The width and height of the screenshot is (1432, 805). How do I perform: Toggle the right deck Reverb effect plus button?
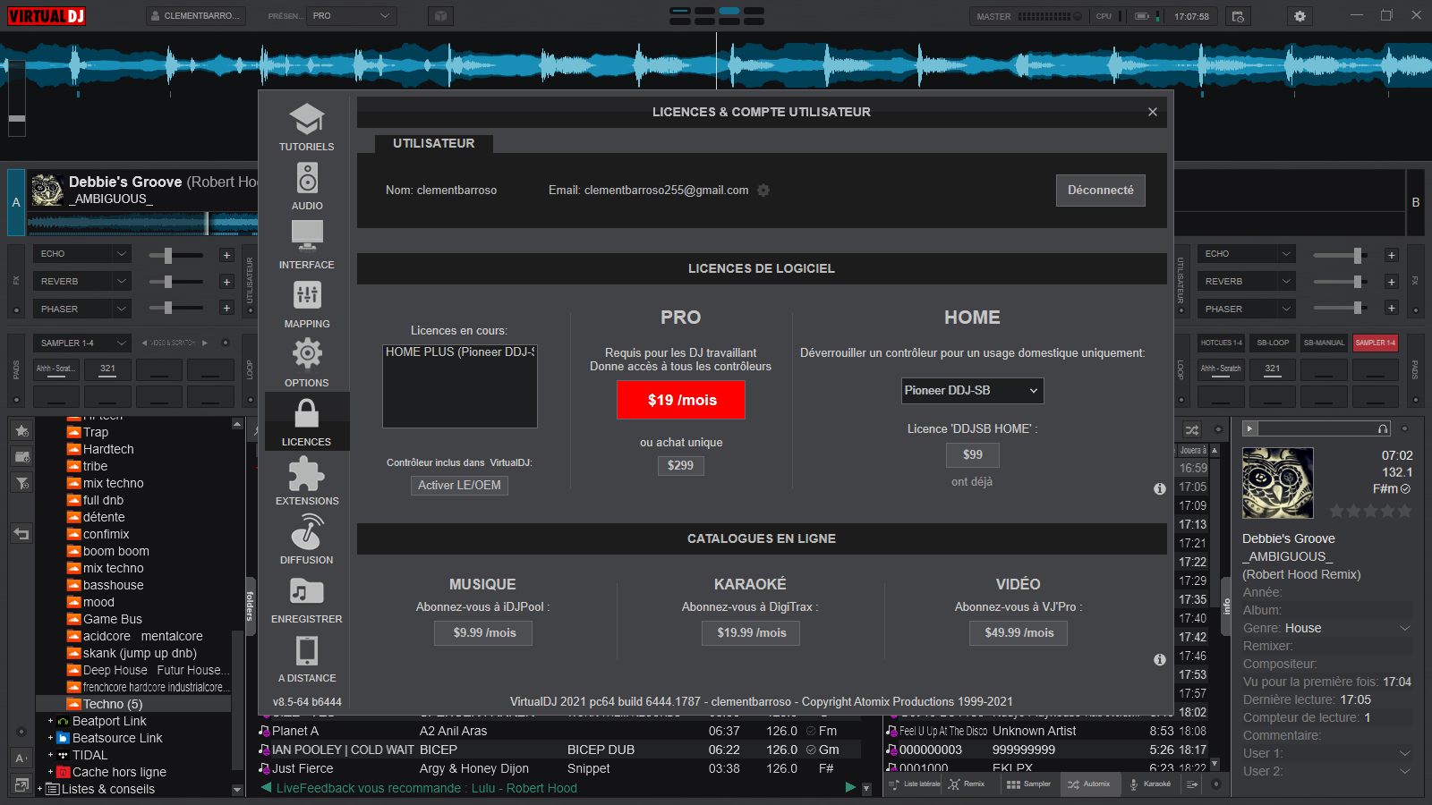coord(1391,282)
